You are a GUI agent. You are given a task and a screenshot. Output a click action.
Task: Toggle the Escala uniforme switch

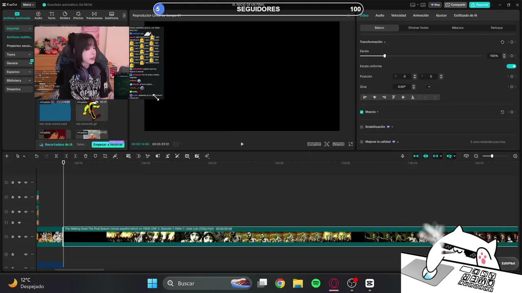pyautogui.click(x=511, y=66)
